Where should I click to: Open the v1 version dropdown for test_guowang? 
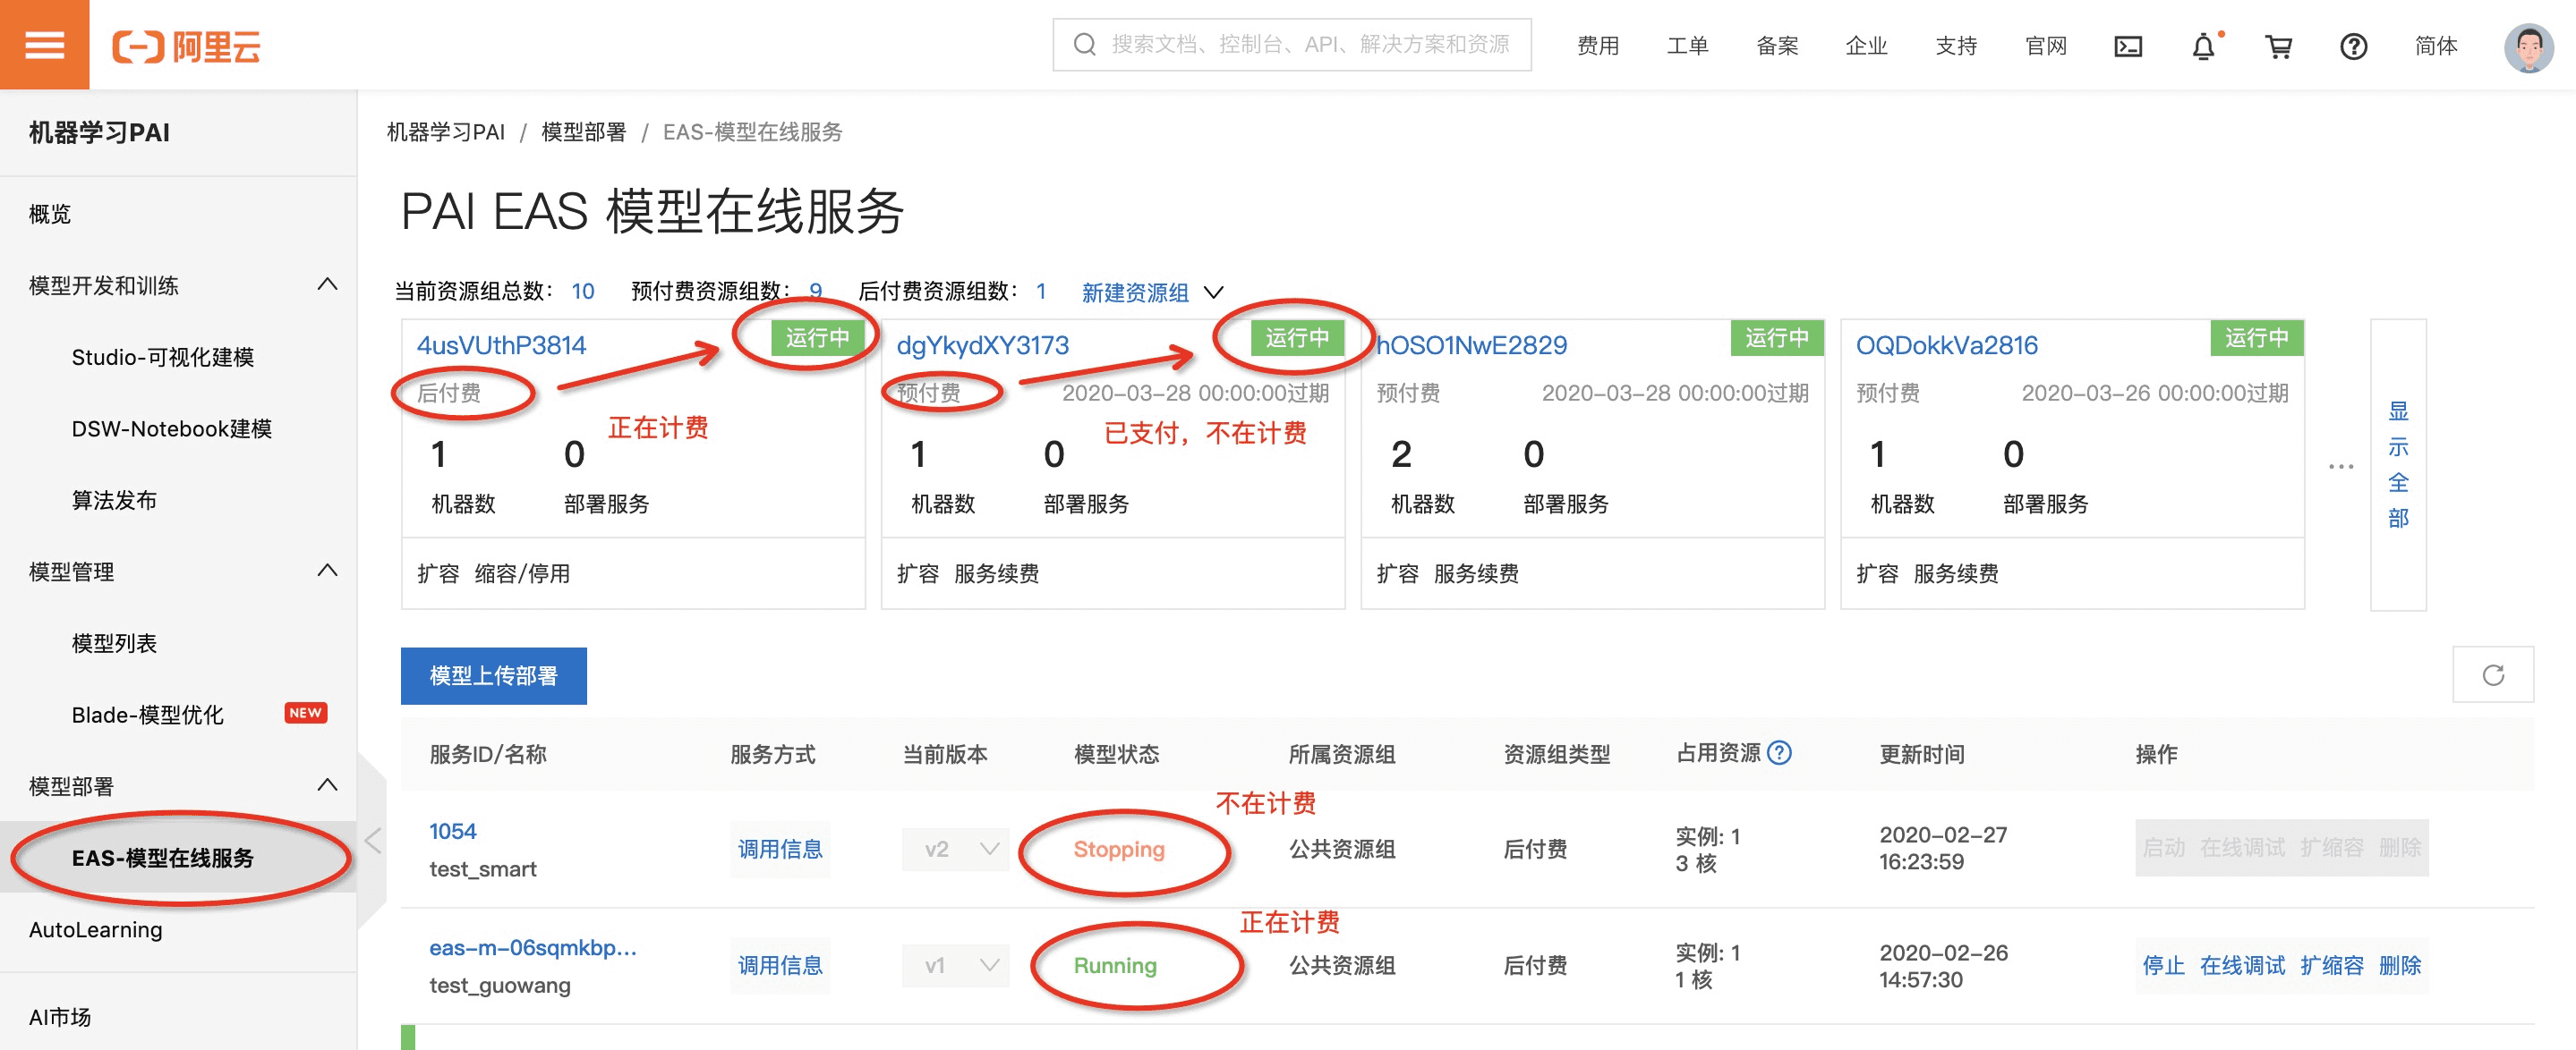click(955, 965)
